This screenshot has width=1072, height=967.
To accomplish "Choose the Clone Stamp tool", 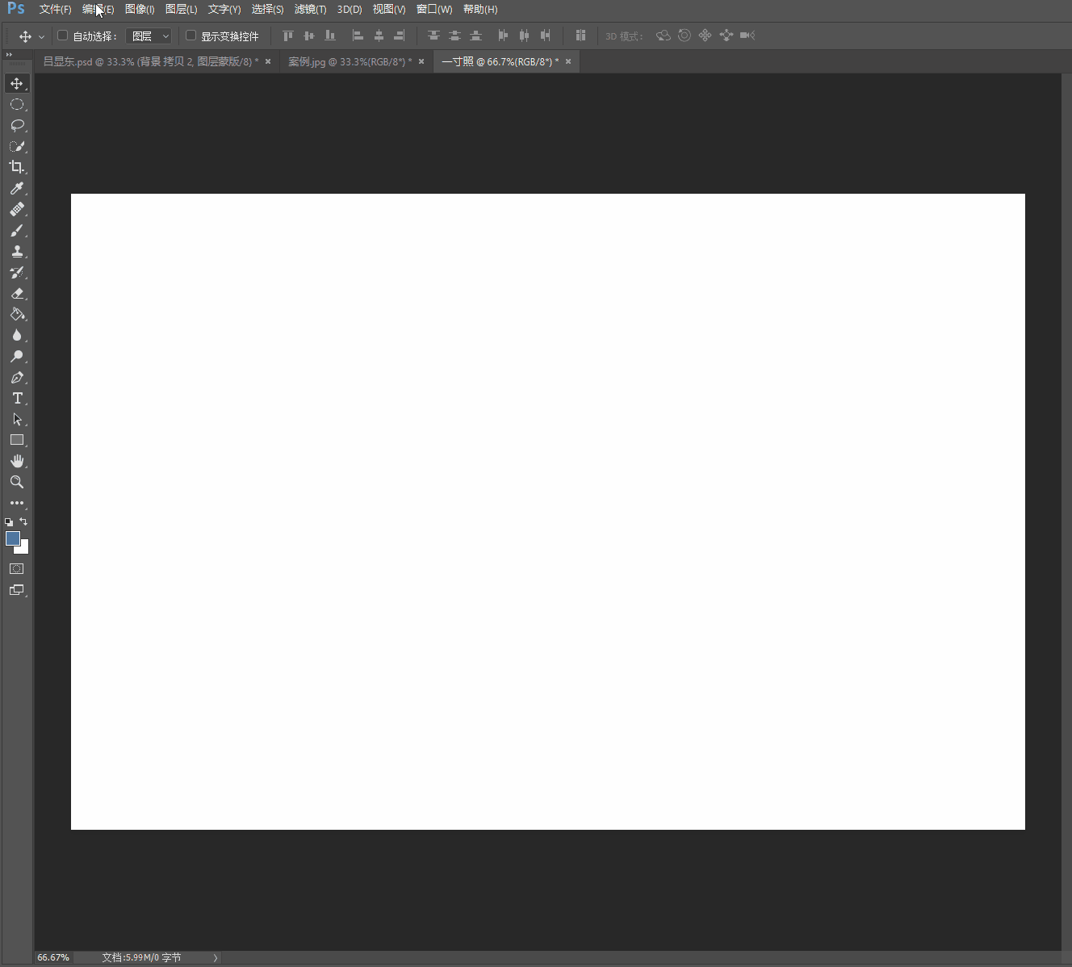I will [x=17, y=251].
